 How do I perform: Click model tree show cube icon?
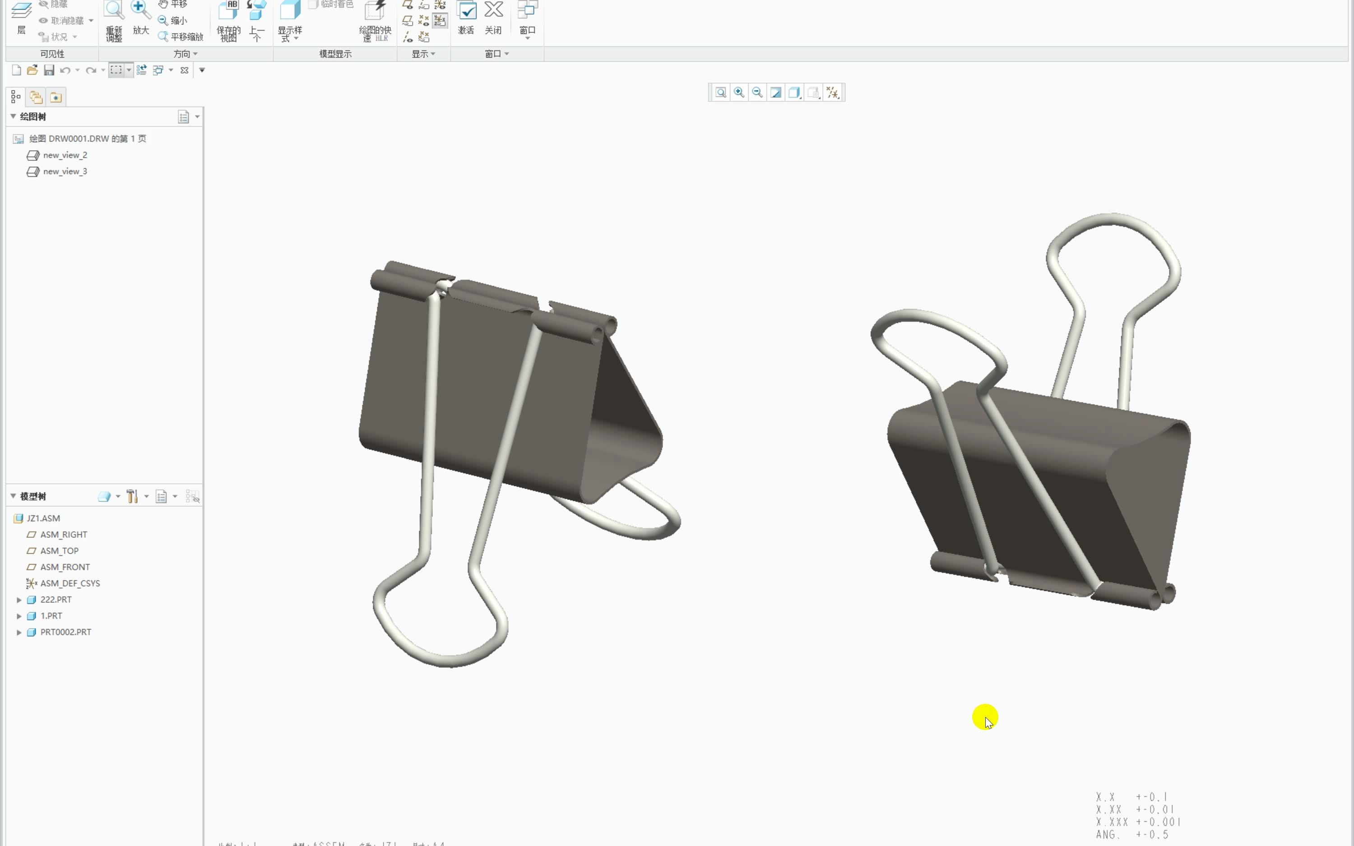pos(104,496)
